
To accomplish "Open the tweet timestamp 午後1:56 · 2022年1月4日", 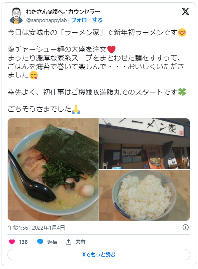I will [x=37, y=228].
